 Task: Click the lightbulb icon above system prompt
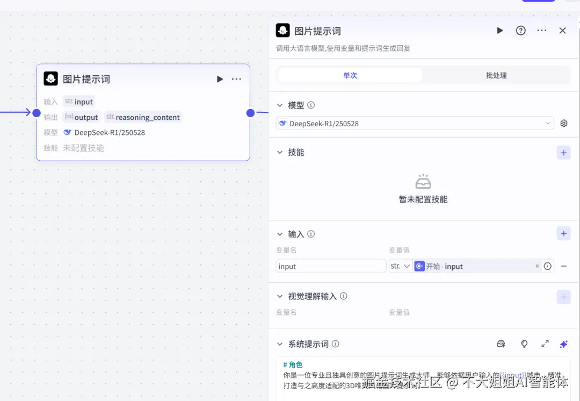(524, 343)
